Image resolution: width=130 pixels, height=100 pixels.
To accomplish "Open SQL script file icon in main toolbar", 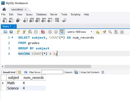I will (x=11, y=20).
